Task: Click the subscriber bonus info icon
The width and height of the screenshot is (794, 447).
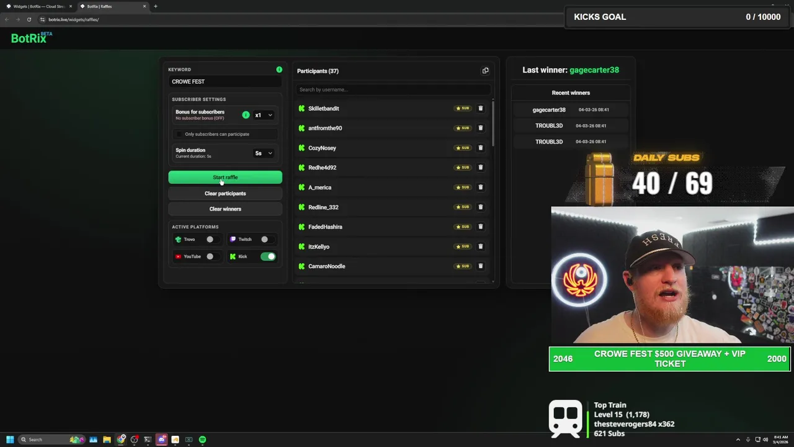Action: click(x=246, y=115)
